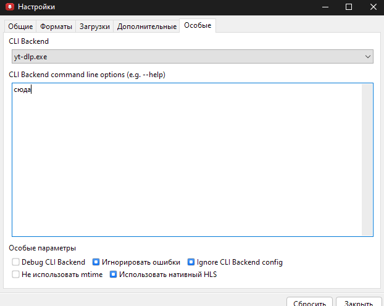384x306 pixels.
Task: Disable Ignore CLI Backend config
Action: click(x=191, y=262)
